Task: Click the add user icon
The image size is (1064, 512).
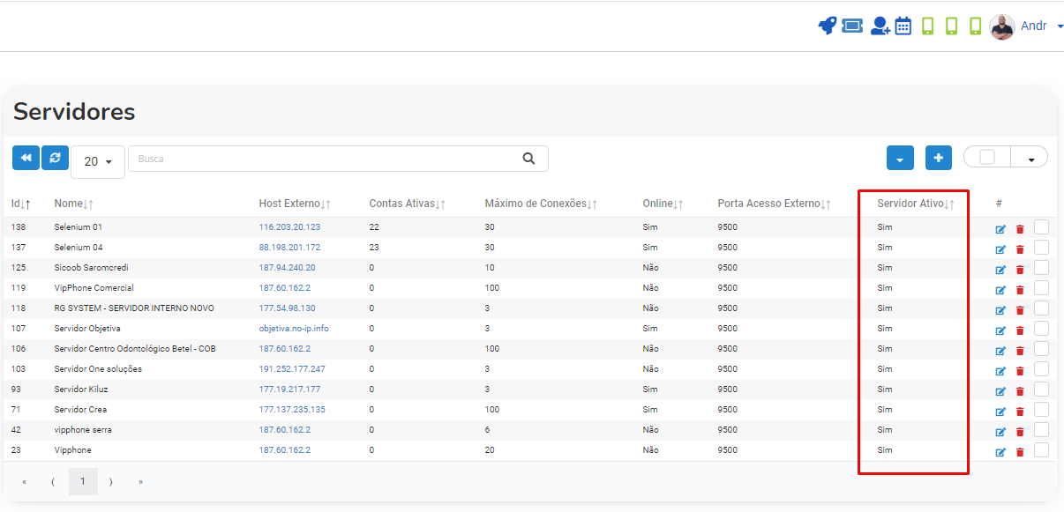Action: pos(880,26)
